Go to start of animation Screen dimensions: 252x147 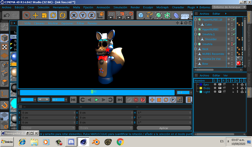click(73, 100)
